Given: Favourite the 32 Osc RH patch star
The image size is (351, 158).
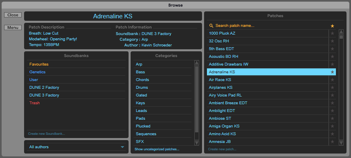Looking at the screenshot, I should [x=332, y=41].
